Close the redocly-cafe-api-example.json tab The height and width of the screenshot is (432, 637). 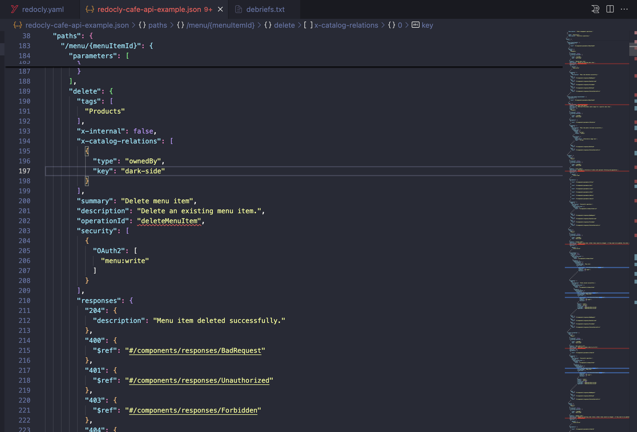(x=220, y=9)
